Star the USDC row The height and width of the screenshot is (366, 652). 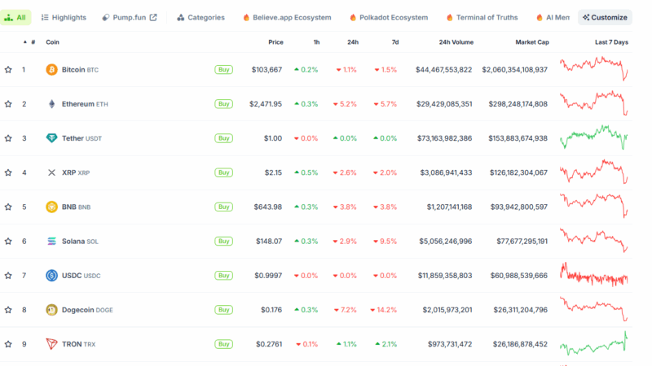(8, 276)
